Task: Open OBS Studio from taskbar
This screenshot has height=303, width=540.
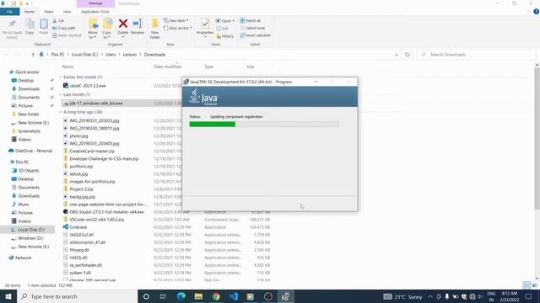Action: tap(268, 296)
